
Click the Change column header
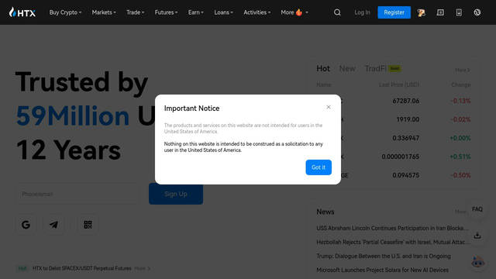[460, 84]
